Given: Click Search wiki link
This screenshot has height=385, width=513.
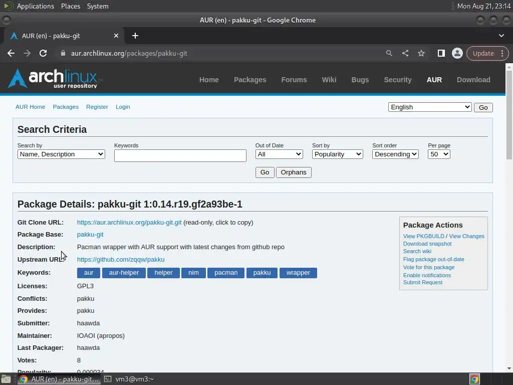Looking at the screenshot, I should (417, 251).
